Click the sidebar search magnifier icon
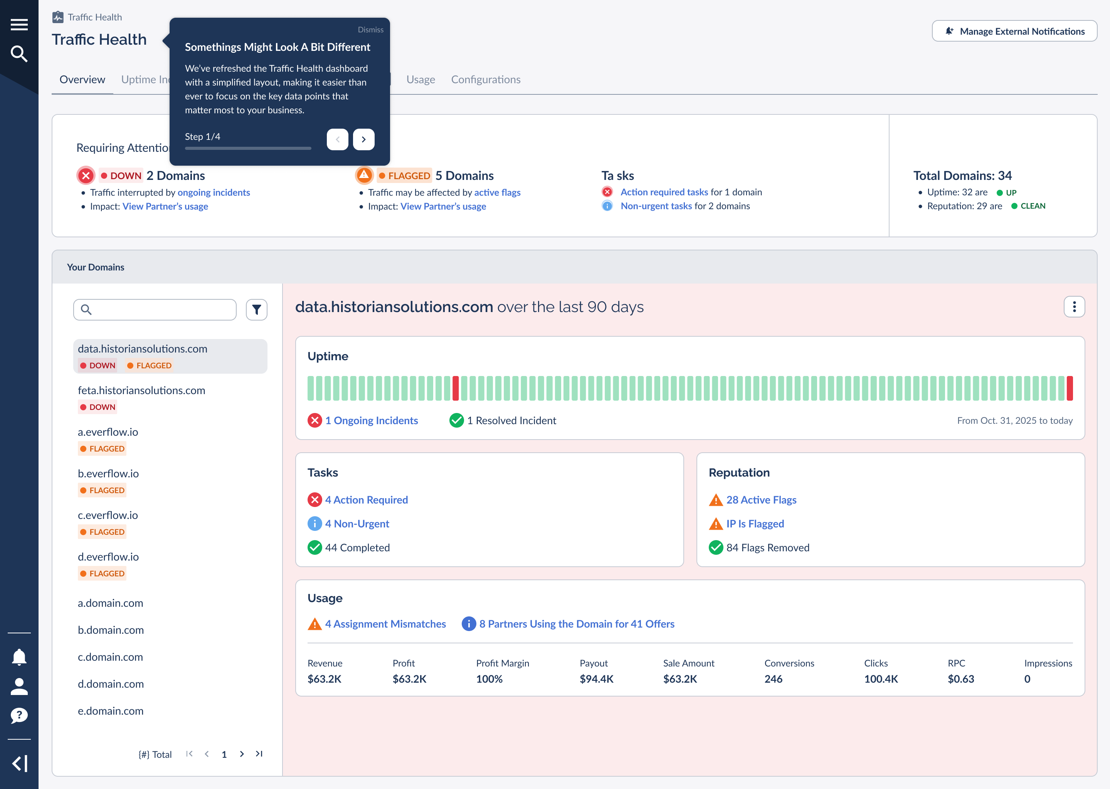 click(19, 54)
